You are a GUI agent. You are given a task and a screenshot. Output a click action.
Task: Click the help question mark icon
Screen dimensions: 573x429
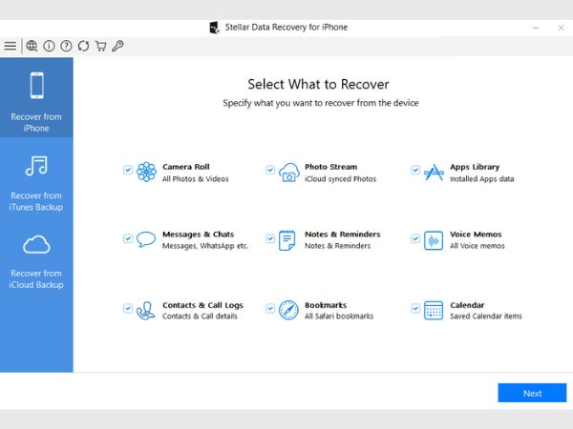[x=66, y=46]
